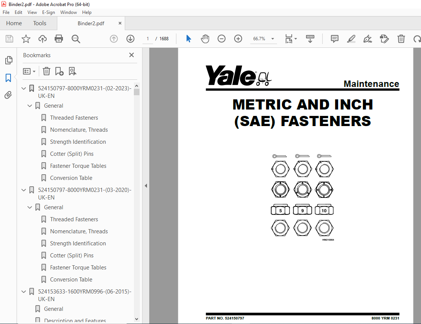Click the edit PDF stamp icon

tap(384, 39)
